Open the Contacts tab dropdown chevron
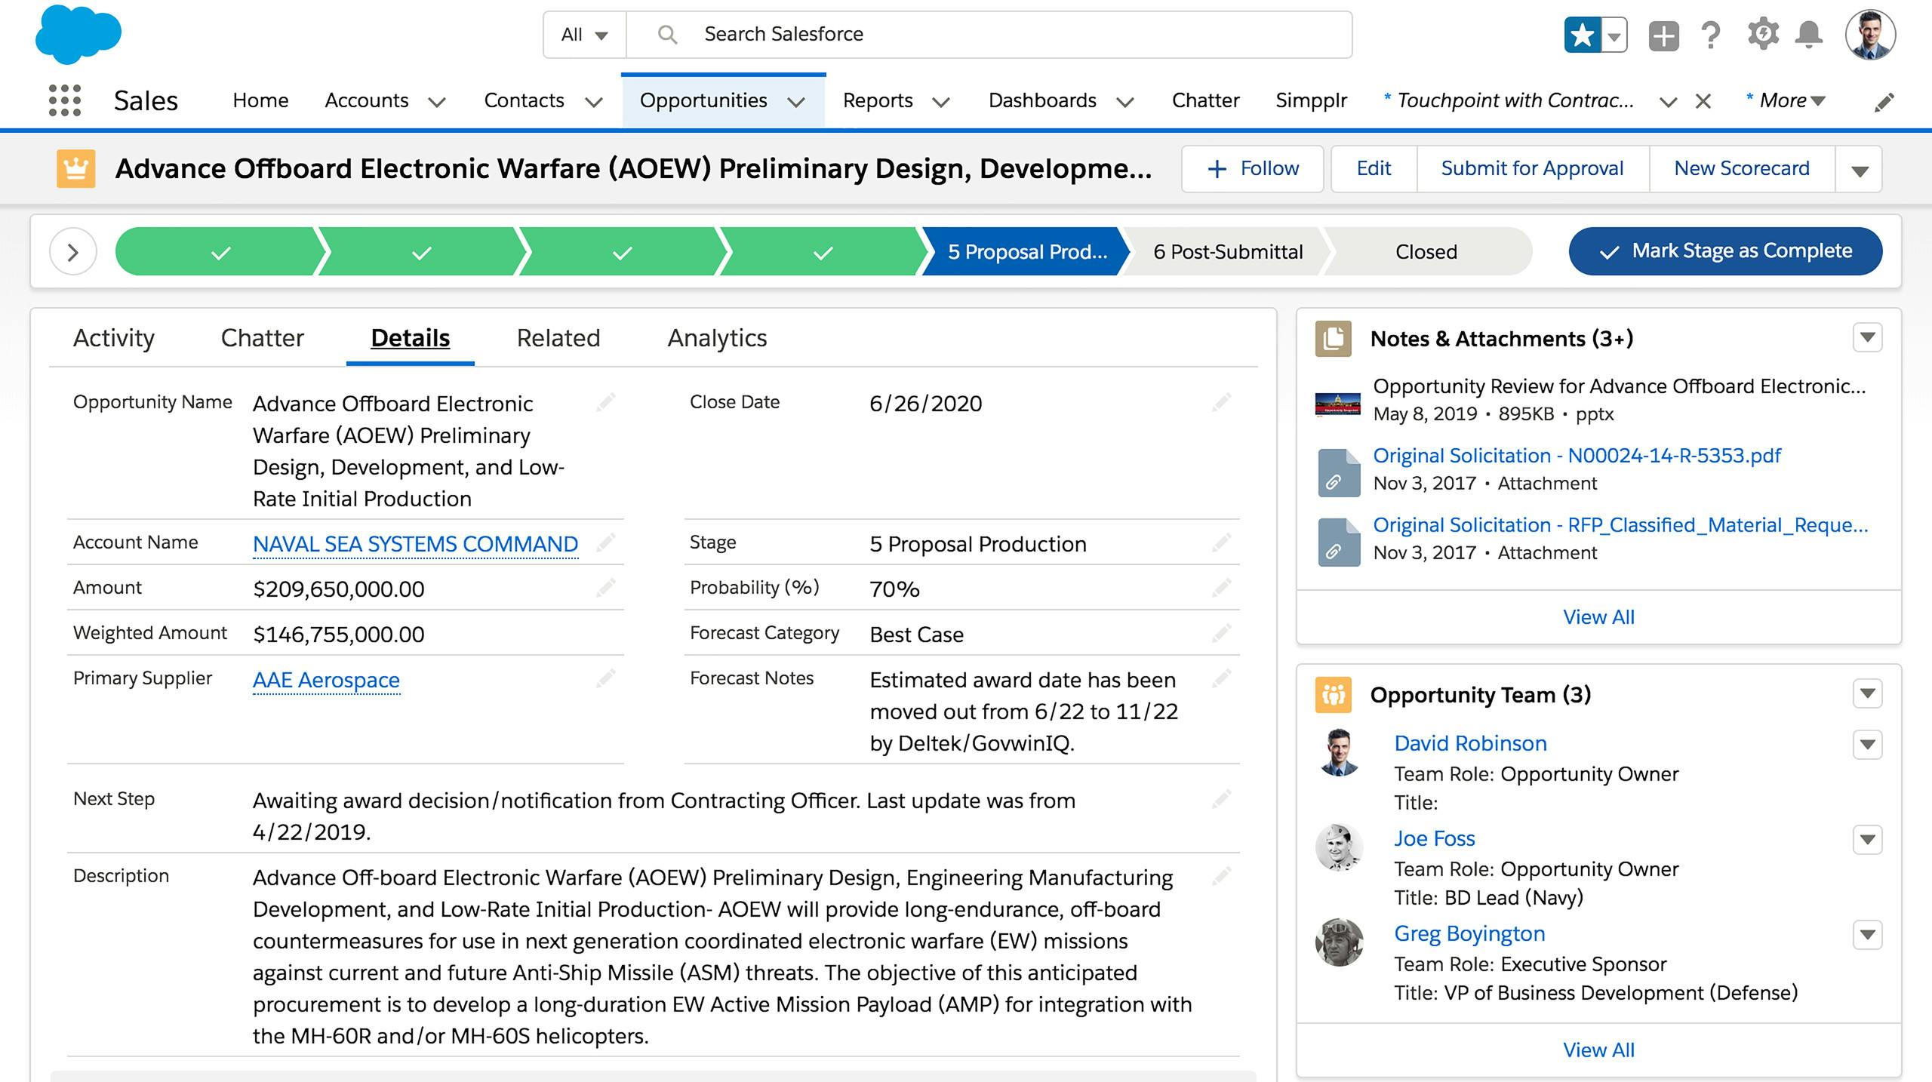This screenshot has height=1082, width=1932. [x=594, y=102]
